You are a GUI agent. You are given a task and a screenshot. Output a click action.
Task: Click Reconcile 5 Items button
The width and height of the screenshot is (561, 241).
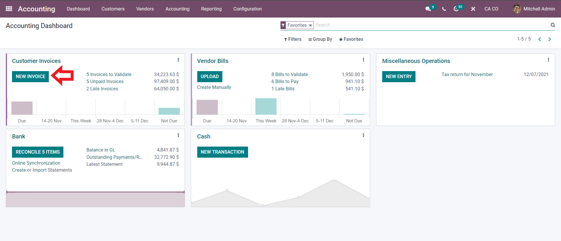click(x=38, y=152)
